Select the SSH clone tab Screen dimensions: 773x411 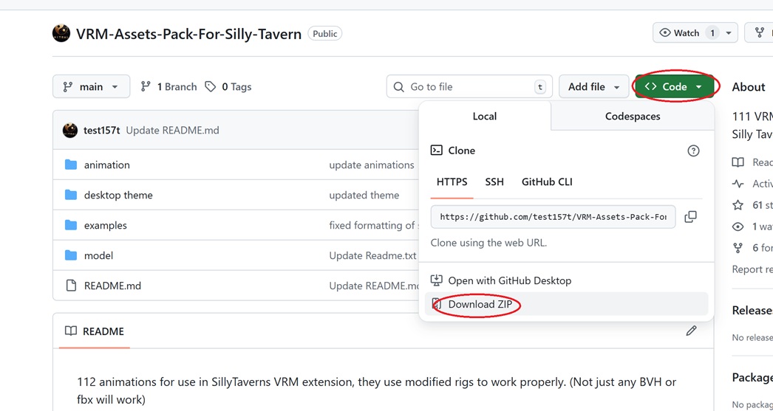pos(494,182)
